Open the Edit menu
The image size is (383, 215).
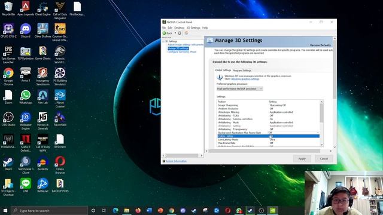tap(170, 27)
